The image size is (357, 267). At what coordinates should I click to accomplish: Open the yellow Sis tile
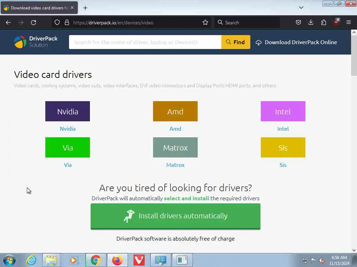(x=283, y=147)
